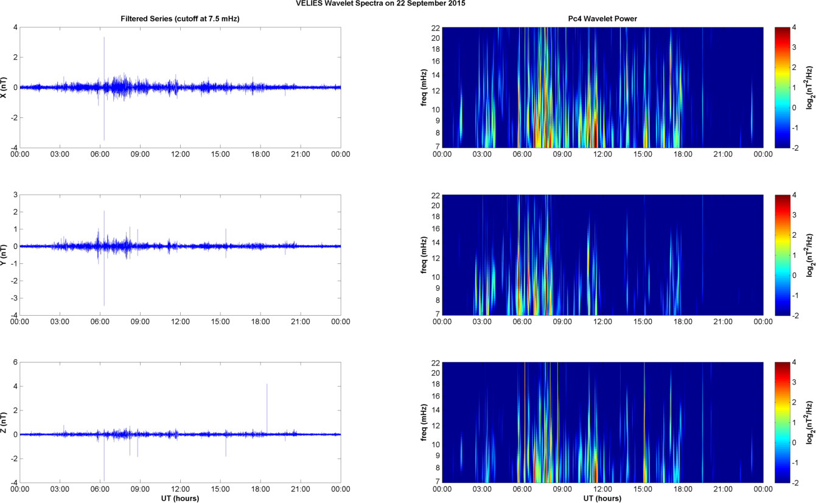Click the tall positive spike in X series

tap(104, 55)
